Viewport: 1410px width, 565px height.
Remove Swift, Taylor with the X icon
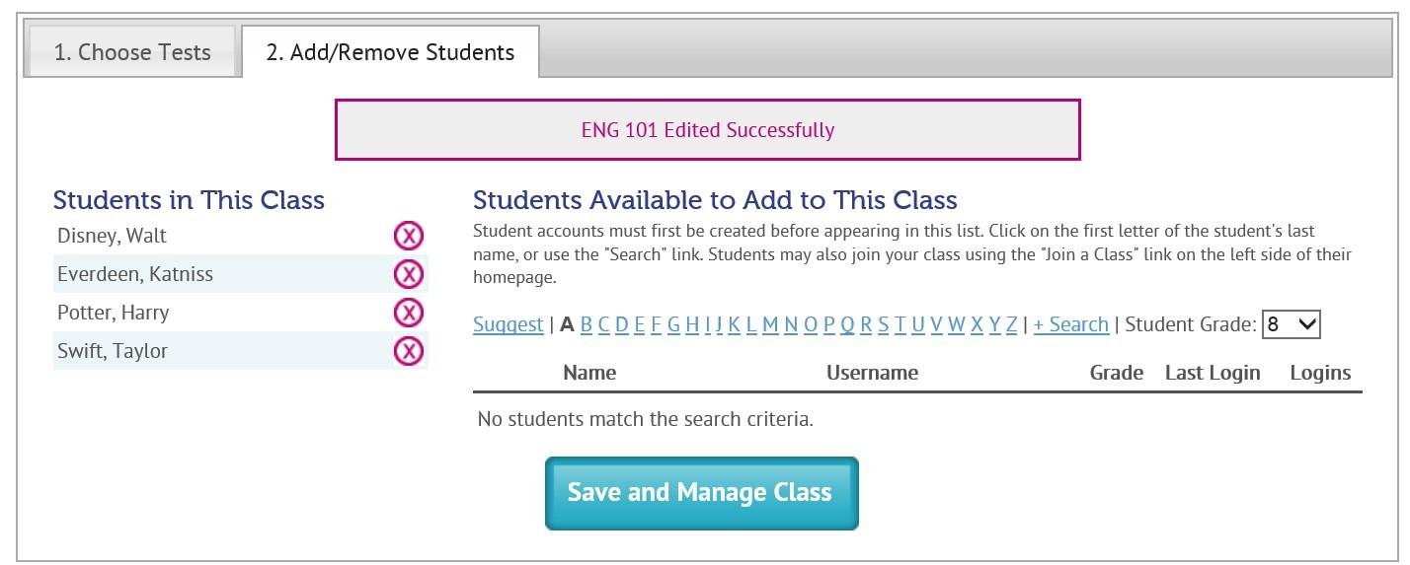[409, 351]
